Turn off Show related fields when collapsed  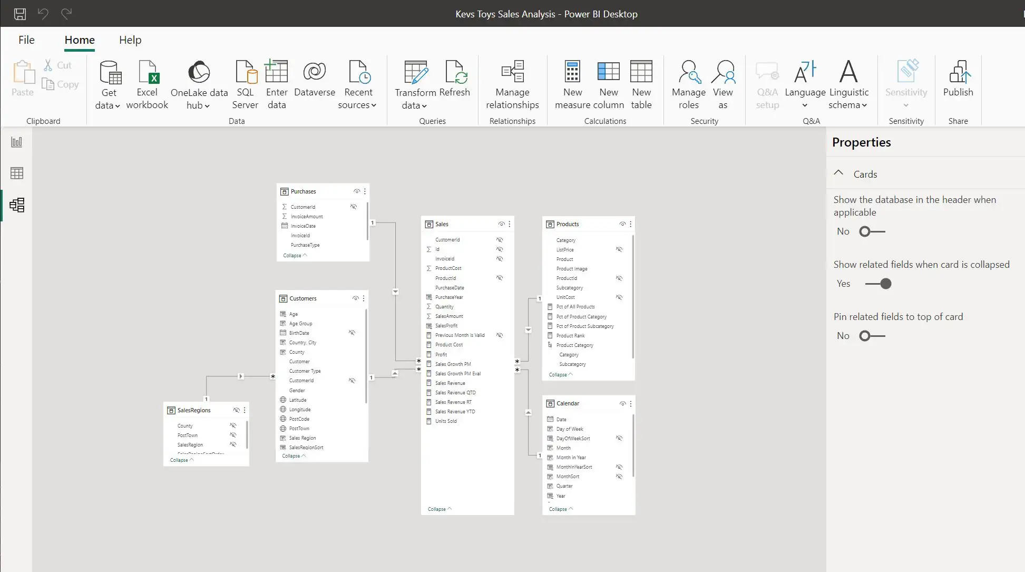(878, 284)
